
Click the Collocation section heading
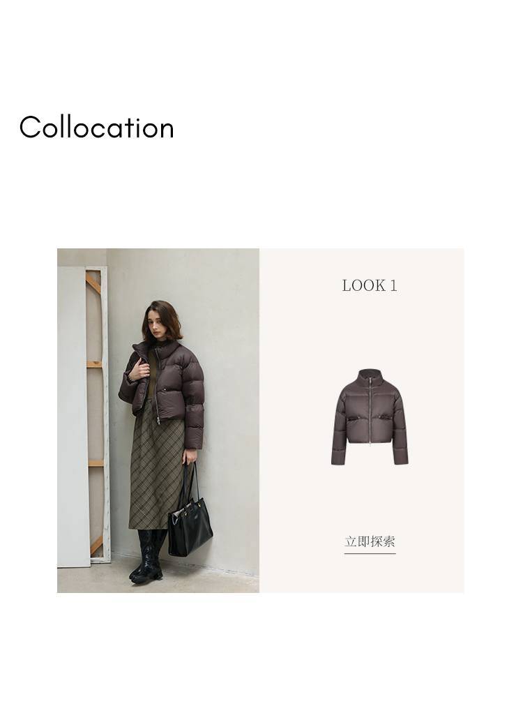pos(97,127)
